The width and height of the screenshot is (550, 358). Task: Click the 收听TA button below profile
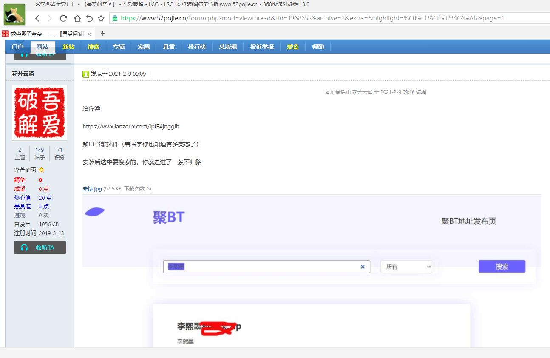[x=40, y=247]
